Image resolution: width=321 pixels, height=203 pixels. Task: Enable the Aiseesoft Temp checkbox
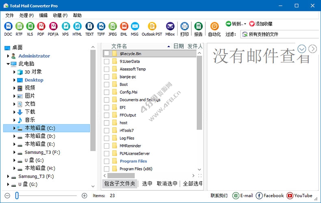click(x=106, y=69)
